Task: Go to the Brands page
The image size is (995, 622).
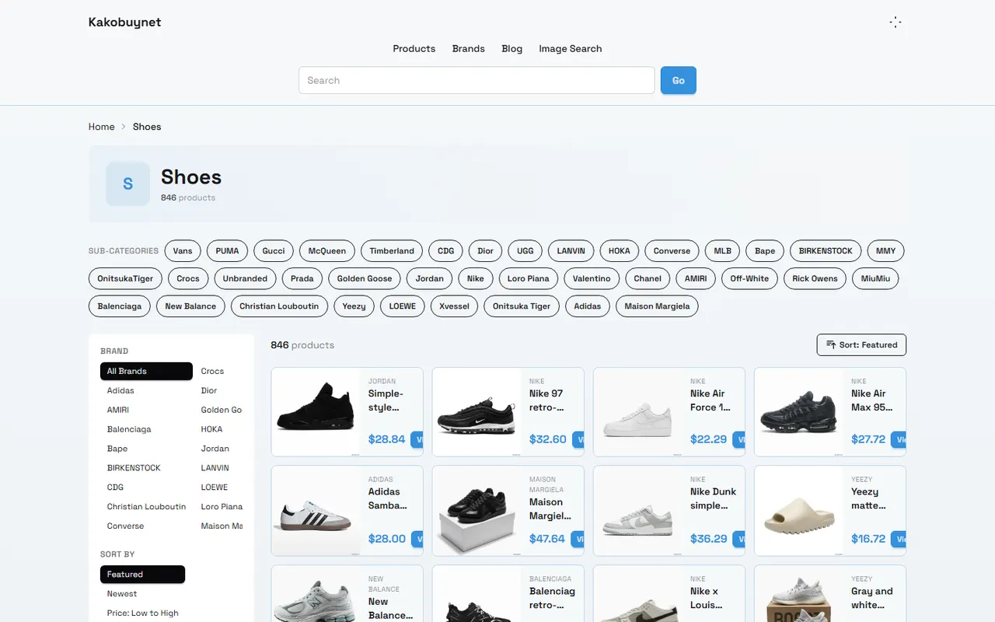Action: tap(469, 48)
